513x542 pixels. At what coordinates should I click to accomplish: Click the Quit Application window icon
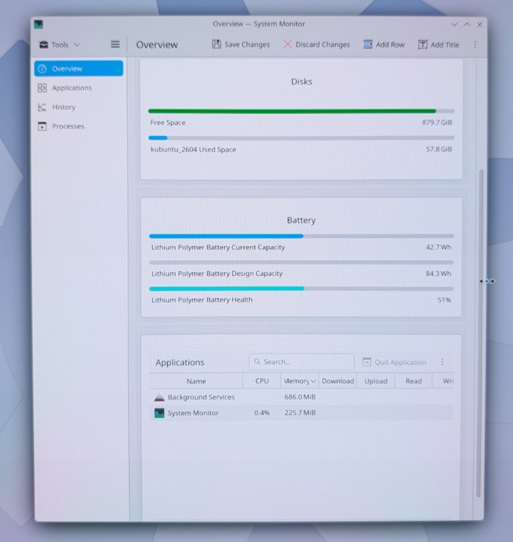click(367, 362)
